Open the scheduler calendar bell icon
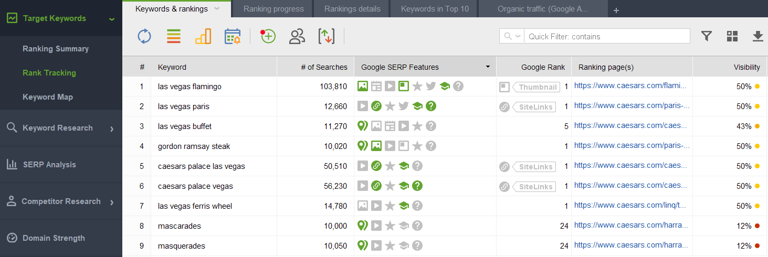 233,36
